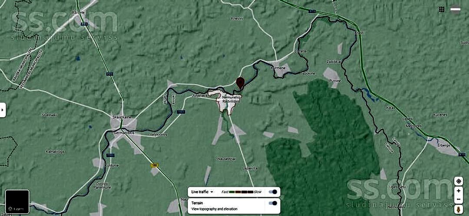The width and height of the screenshot is (469, 216).
Task: Click 'View topography and elevation' text
Action: pos(214,209)
